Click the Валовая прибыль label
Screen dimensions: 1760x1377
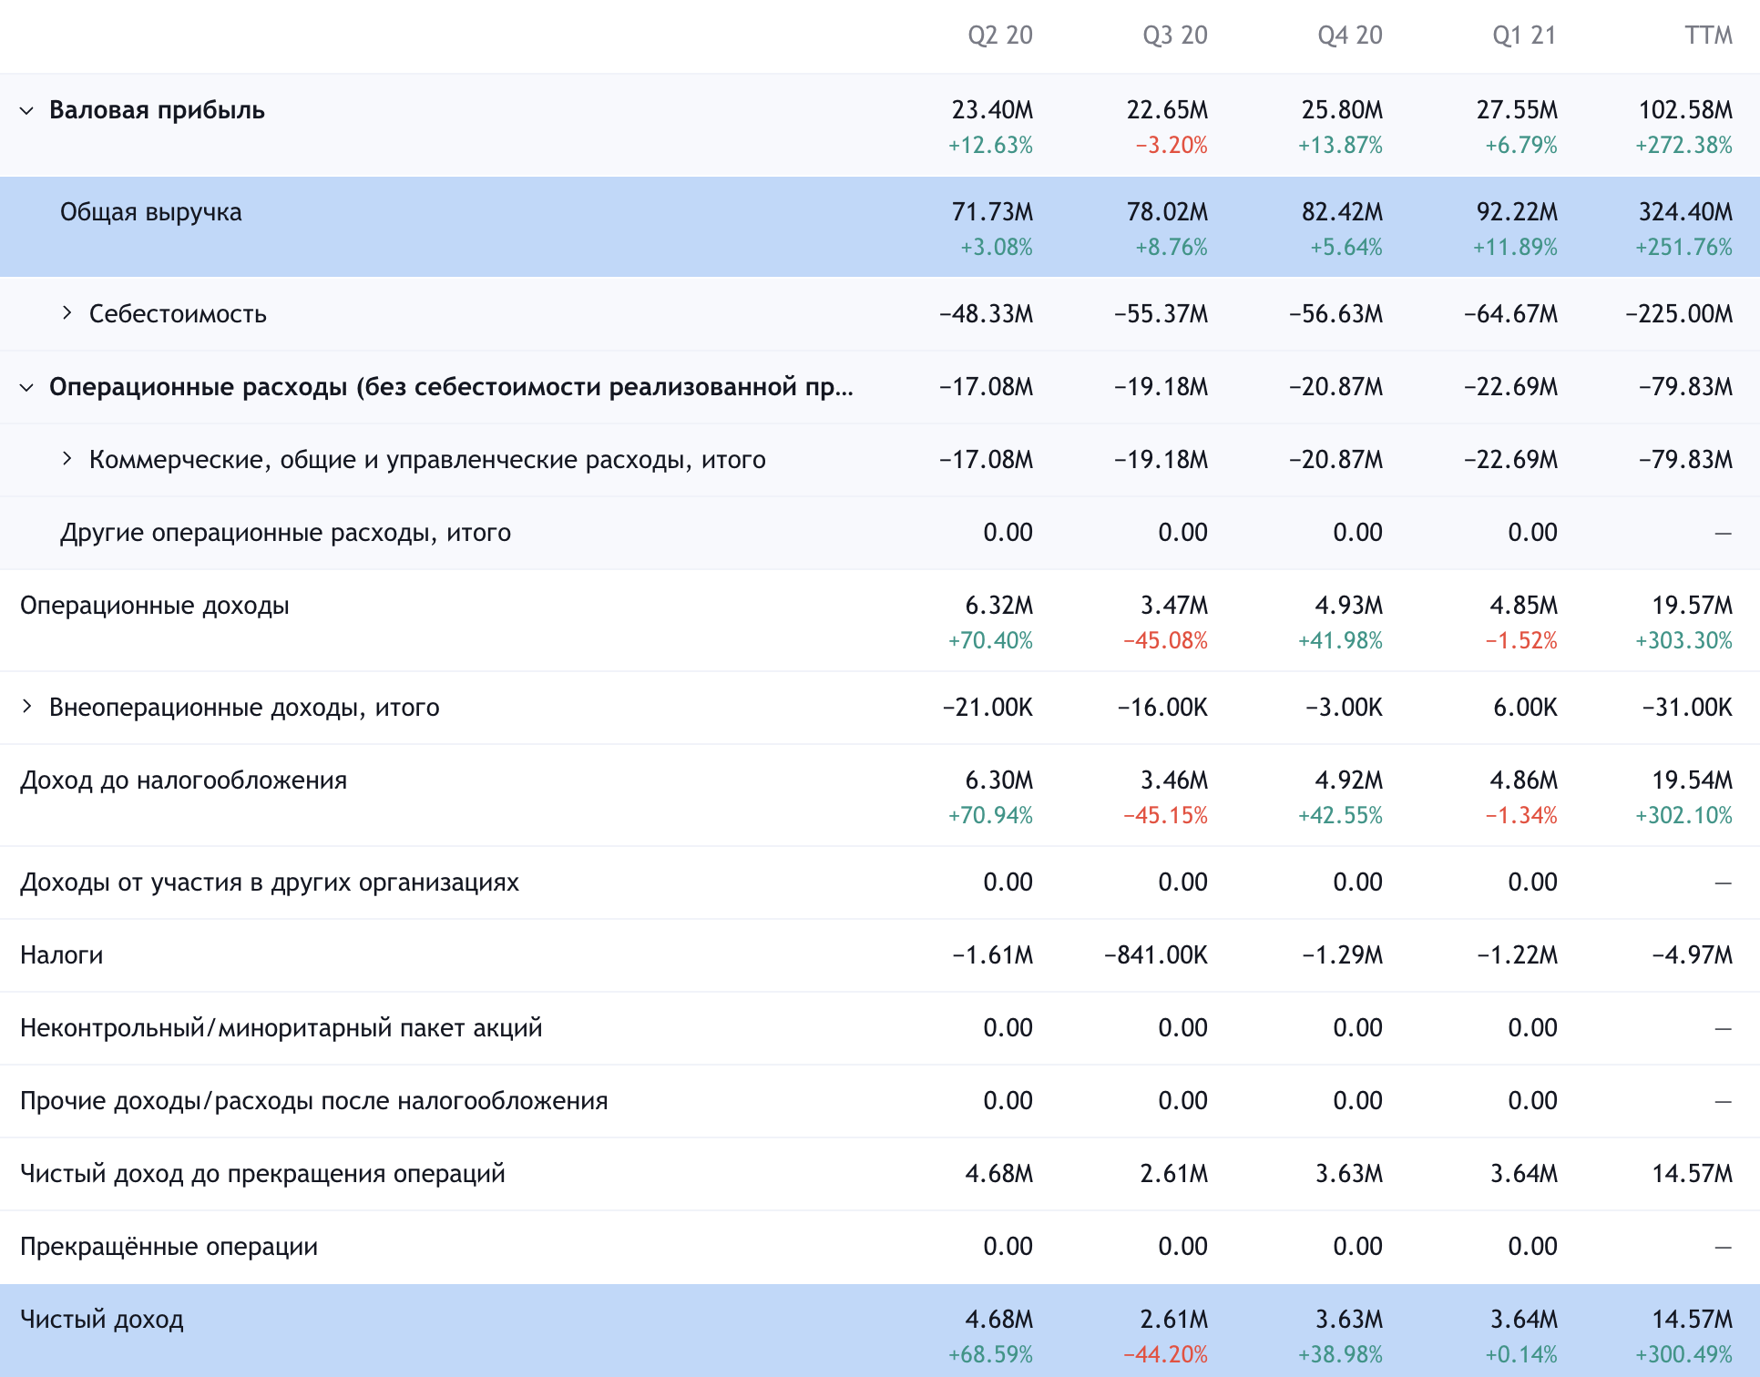pyautogui.click(x=157, y=110)
